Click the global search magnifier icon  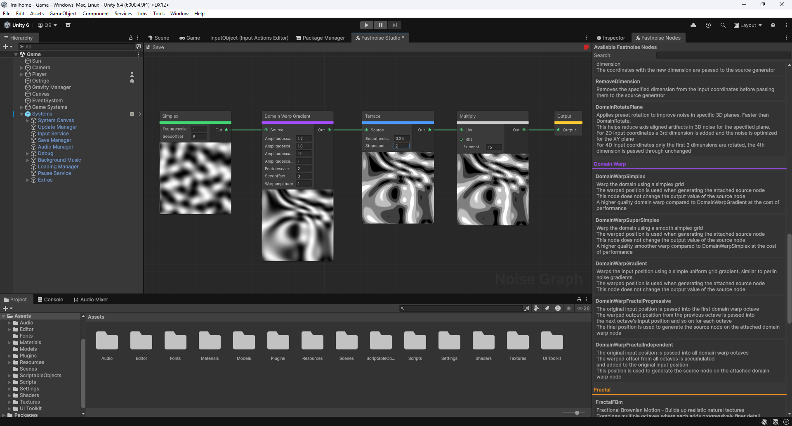[x=723, y=25]
